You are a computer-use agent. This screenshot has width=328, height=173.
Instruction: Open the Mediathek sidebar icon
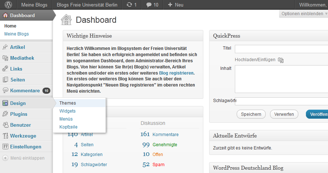[x=5, y=58]
